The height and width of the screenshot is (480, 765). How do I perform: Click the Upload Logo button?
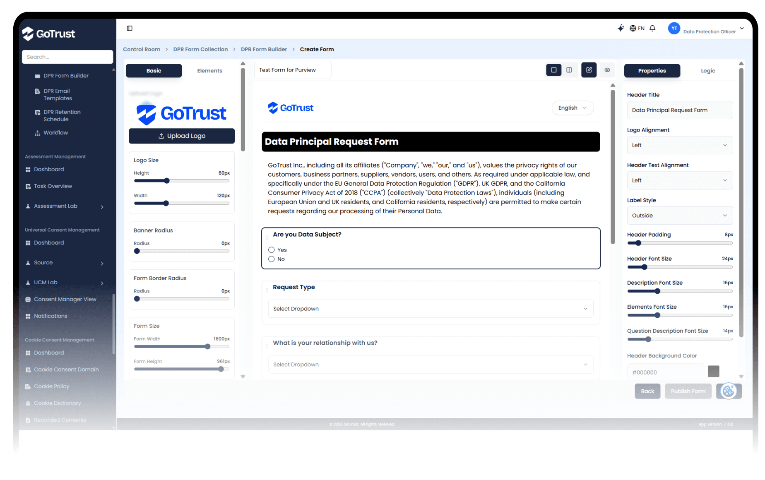click(182, 136)
